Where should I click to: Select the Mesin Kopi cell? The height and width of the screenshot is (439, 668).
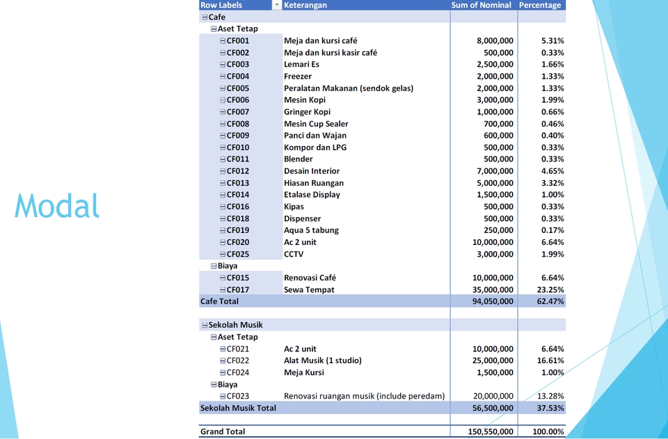[x=305, y=100]
